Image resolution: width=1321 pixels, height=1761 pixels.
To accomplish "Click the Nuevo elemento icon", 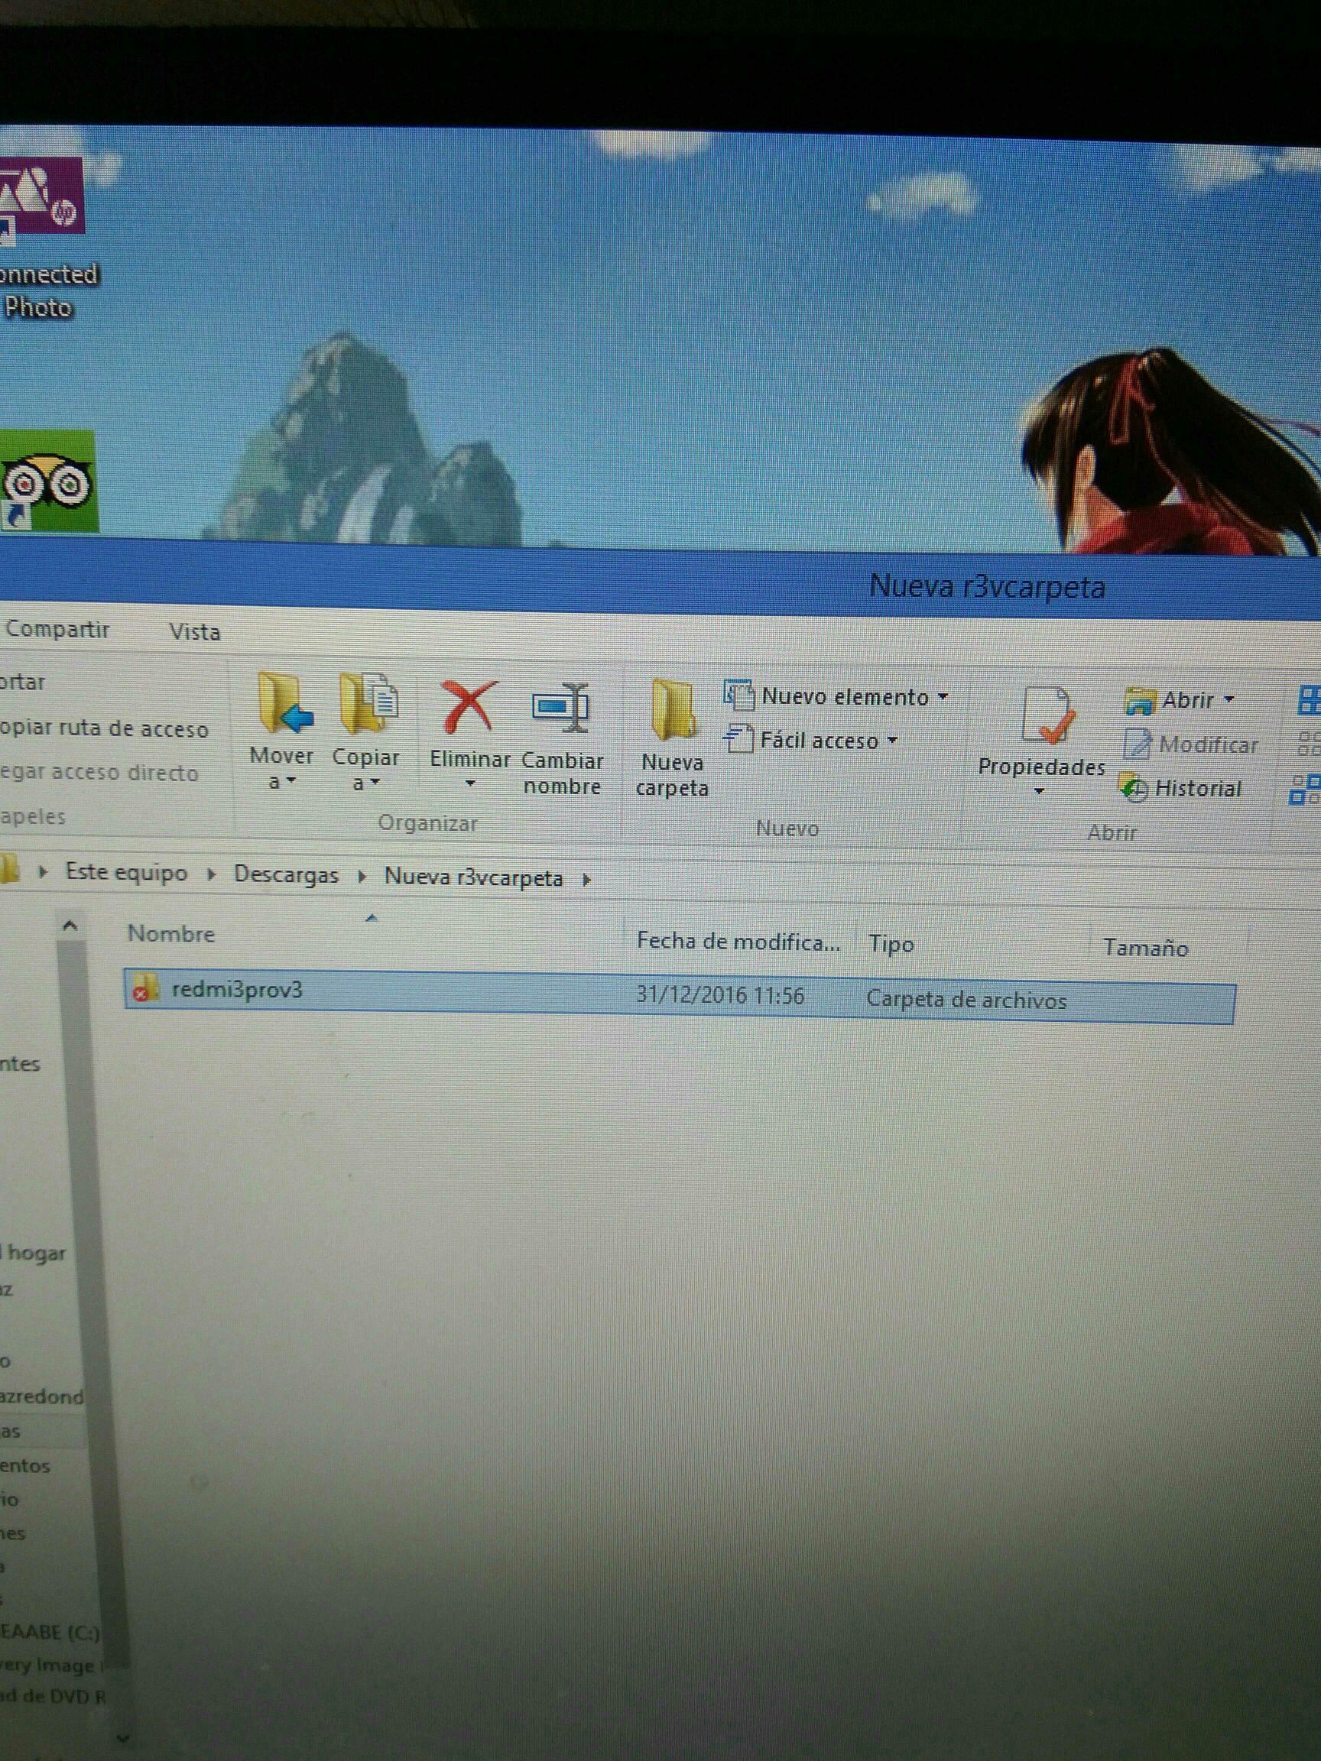I will pos(738,696).
